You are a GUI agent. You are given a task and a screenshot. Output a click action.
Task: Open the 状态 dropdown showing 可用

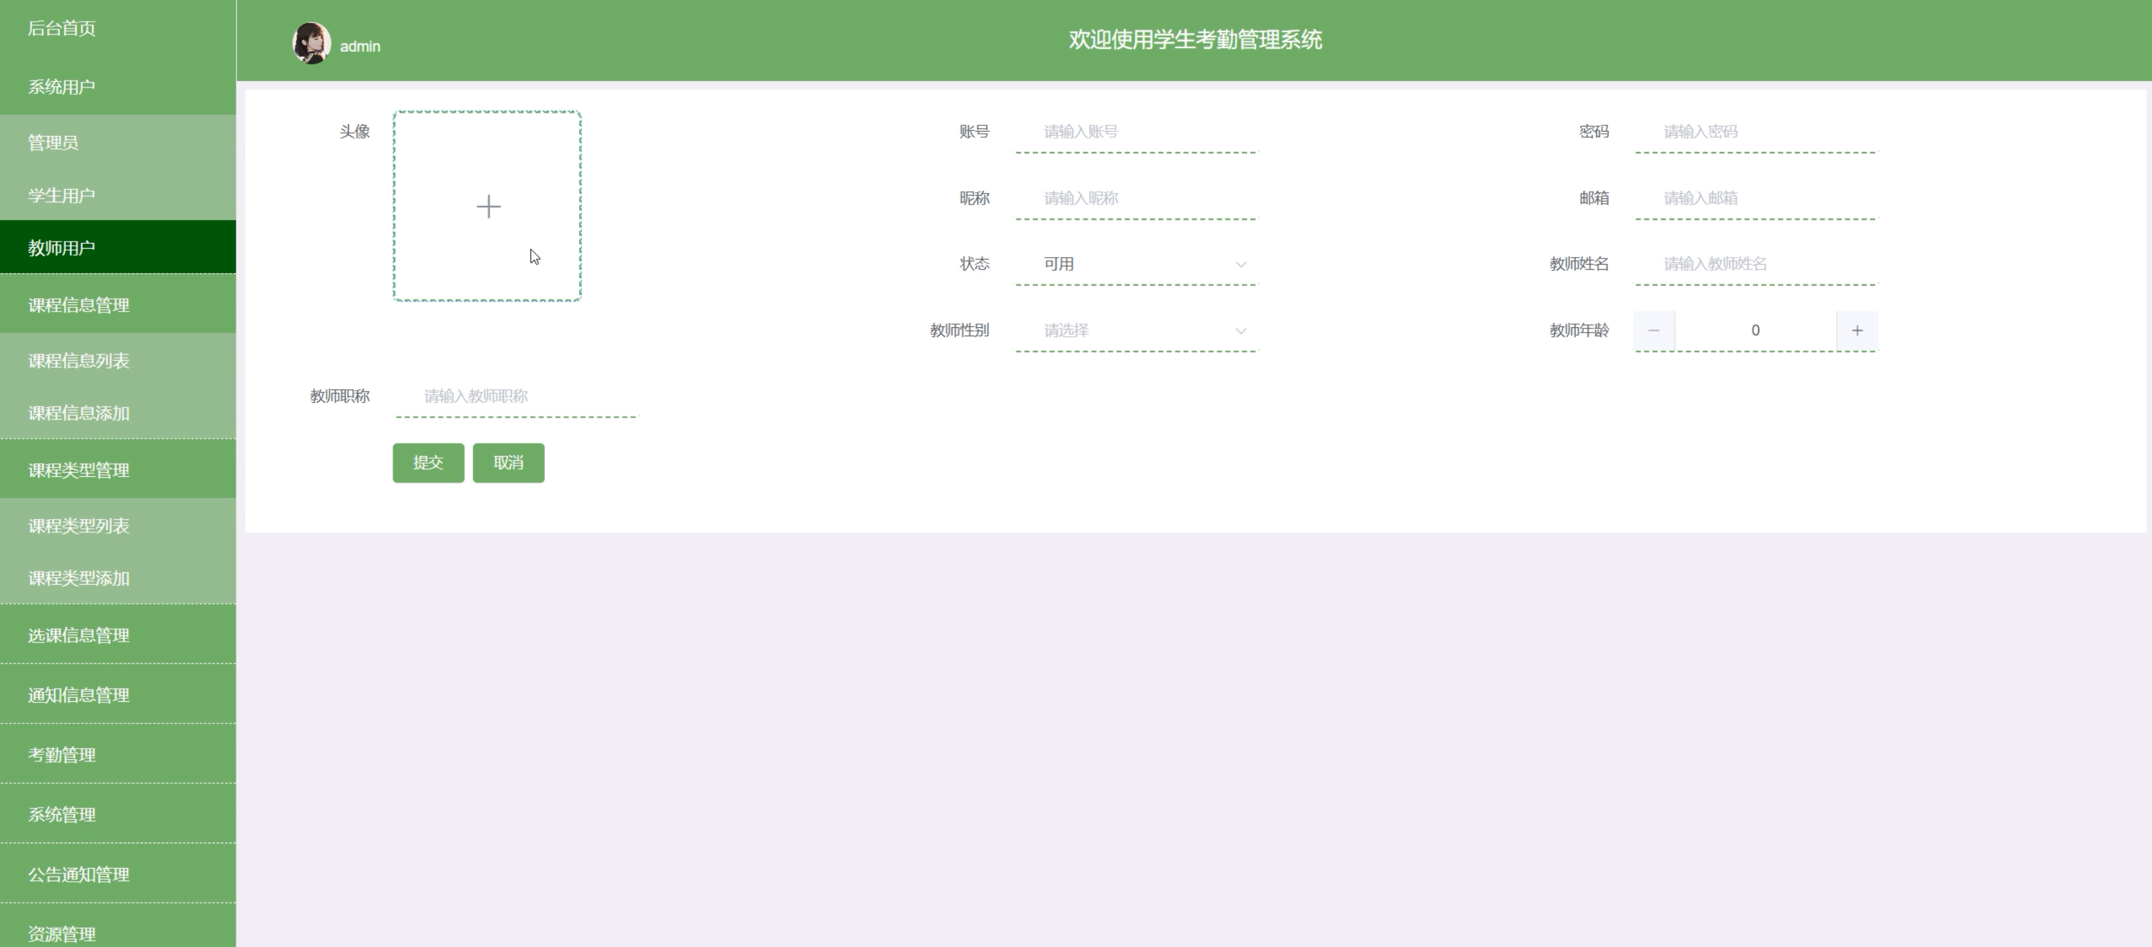[1136, 264]
